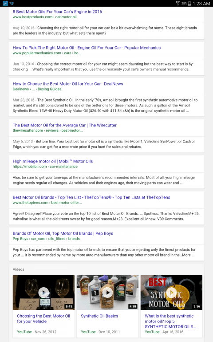Tap the 3:56 video duration badge
Image resolution: width=213 pixels, height=342 pixels.
(x=197, y=306)
